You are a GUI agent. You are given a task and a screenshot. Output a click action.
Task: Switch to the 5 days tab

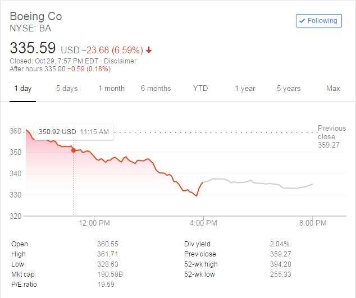67,89
